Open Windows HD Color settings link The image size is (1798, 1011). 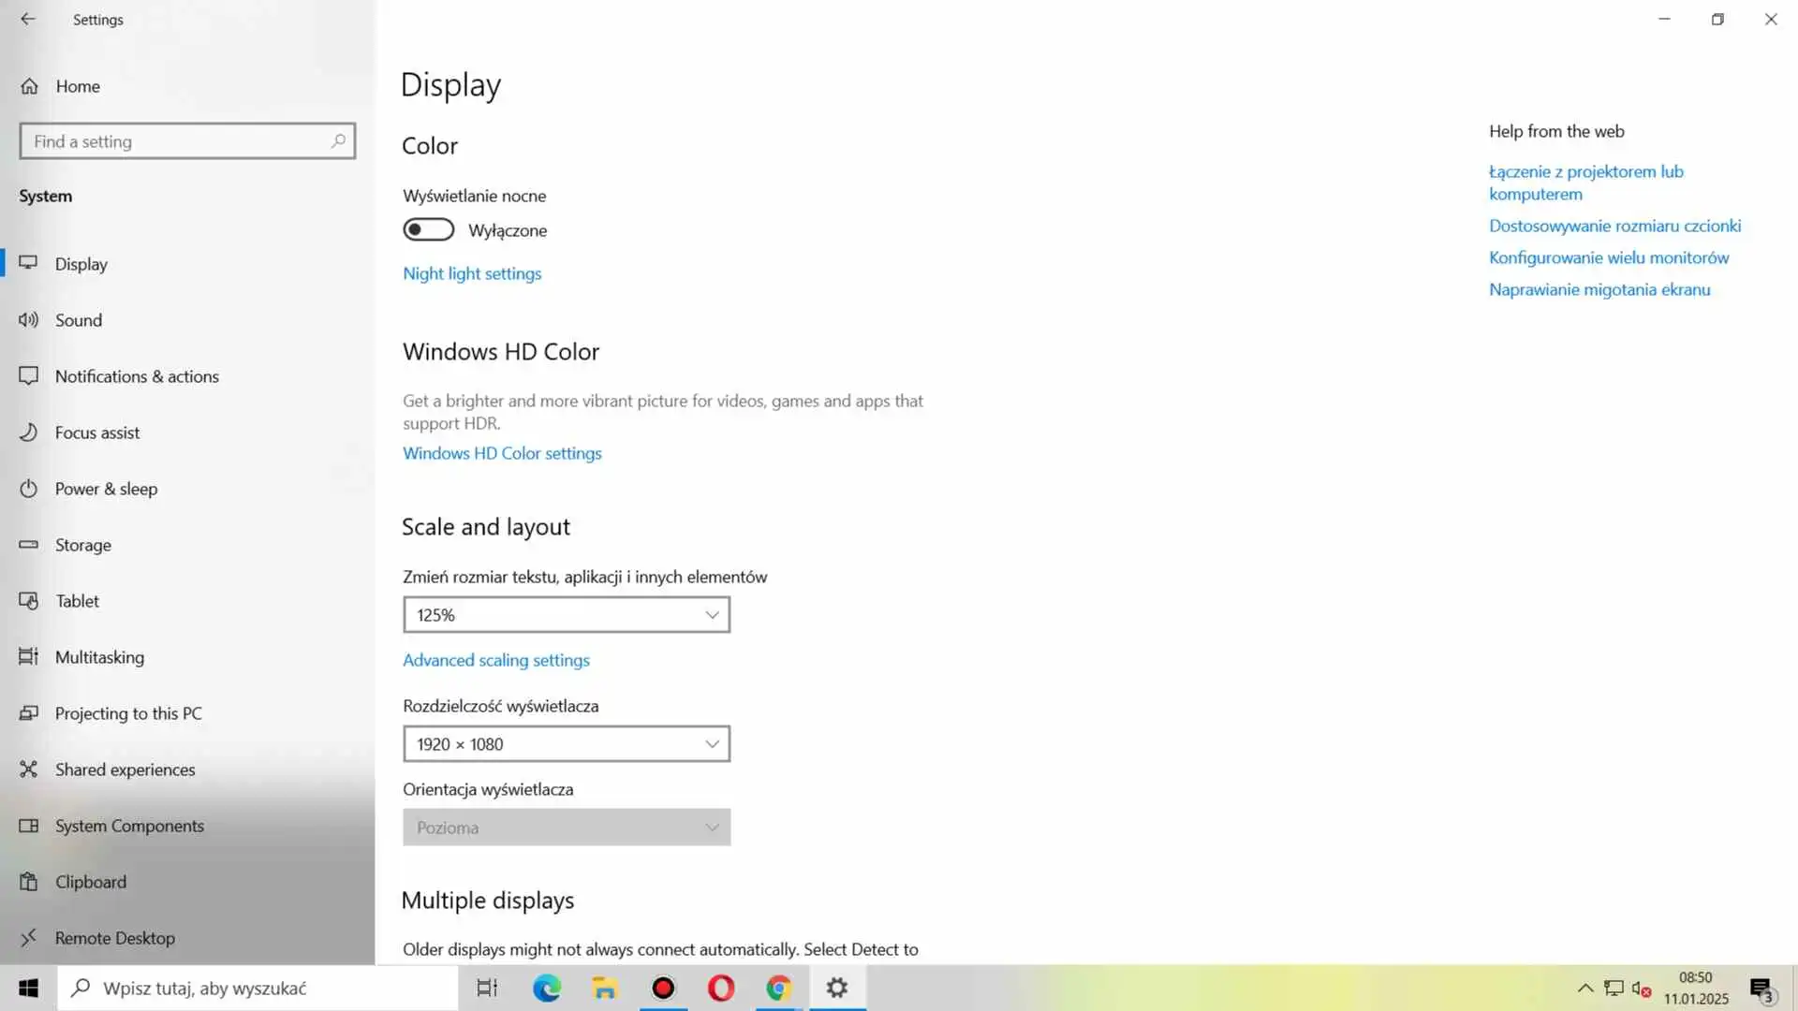502,453
